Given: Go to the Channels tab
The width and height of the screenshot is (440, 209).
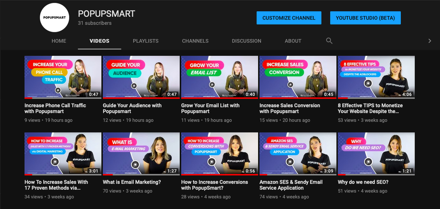Looking at the screenshot, I should [195, 41].
